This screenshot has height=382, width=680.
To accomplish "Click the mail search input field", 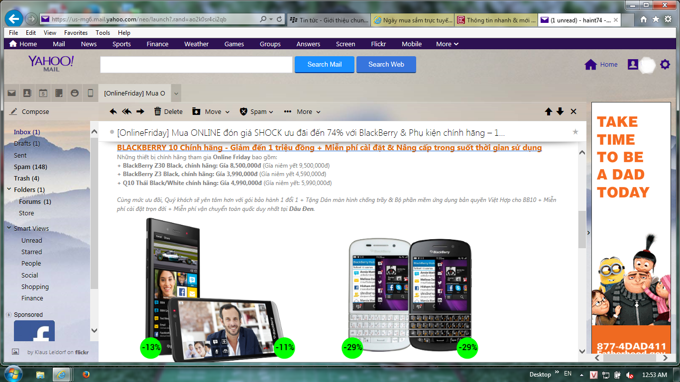I will coord(196,65).
